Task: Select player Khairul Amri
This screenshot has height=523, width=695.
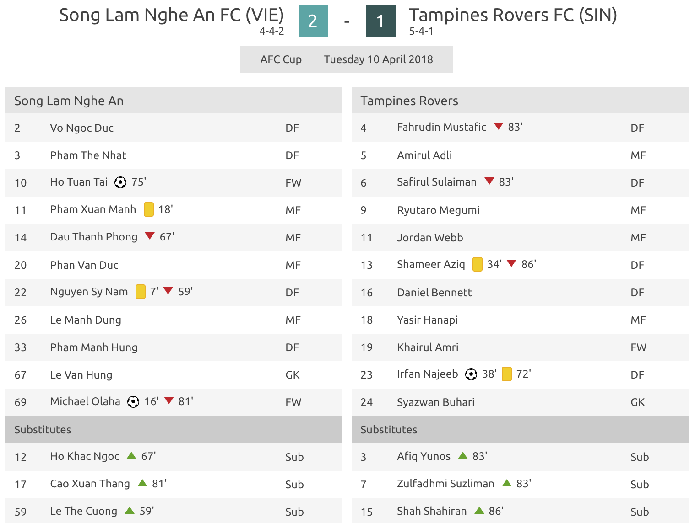Action: pos(428,347)
